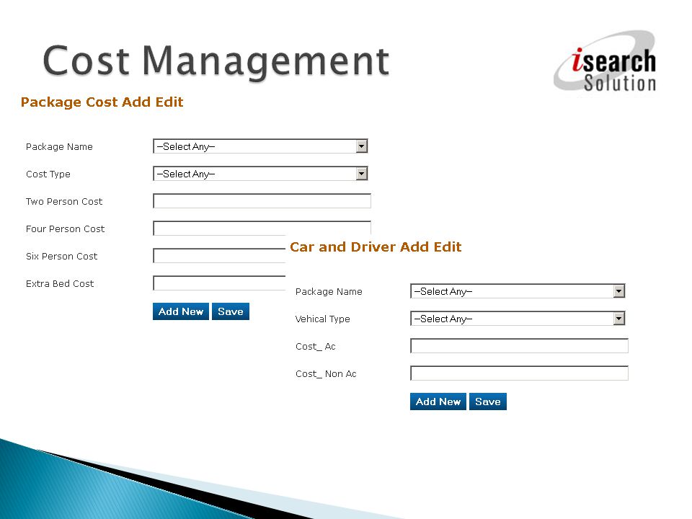
Task: Open Package Name dropdown in Package Cost form
Action: [260, 146]
